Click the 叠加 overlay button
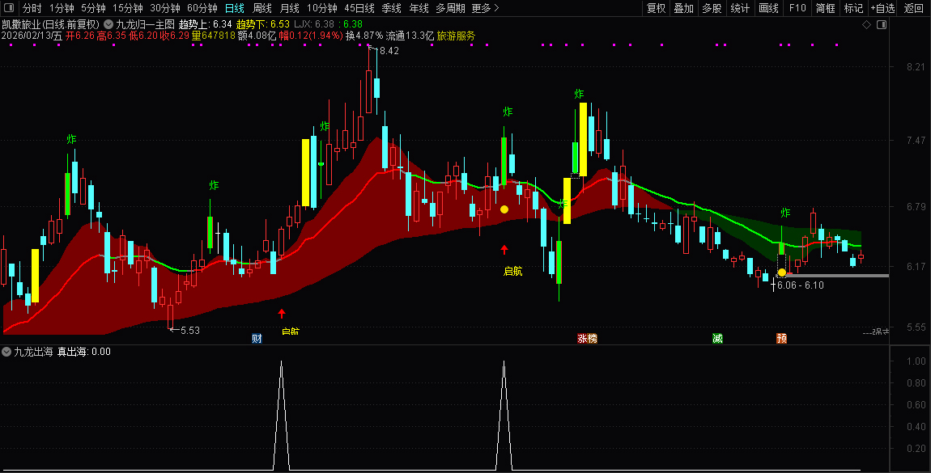931x473 pixels. [x=684, y=8]
